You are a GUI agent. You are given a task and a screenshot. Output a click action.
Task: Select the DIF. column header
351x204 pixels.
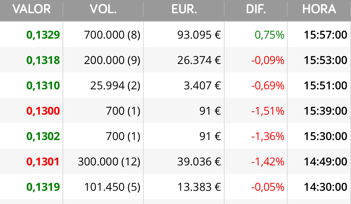256,9
